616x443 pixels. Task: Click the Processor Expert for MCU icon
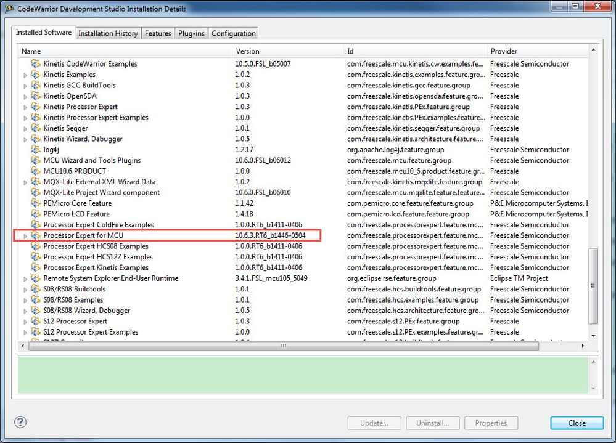tap(36, 235)
